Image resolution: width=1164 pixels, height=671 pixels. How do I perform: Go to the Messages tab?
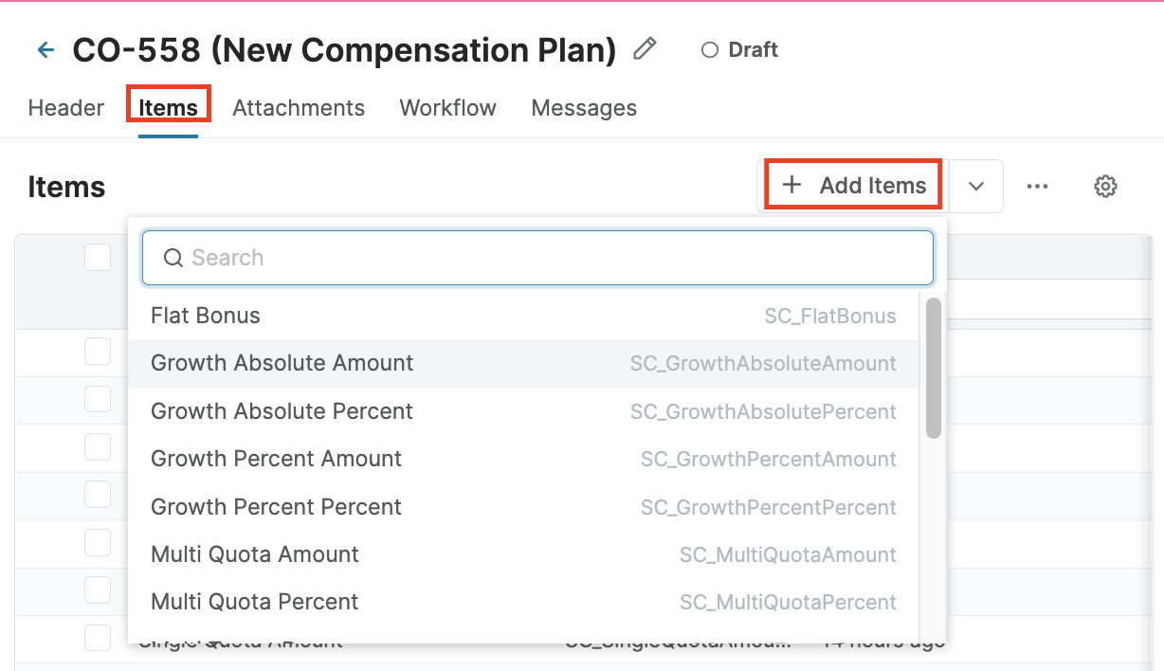(x=584, y=108)
